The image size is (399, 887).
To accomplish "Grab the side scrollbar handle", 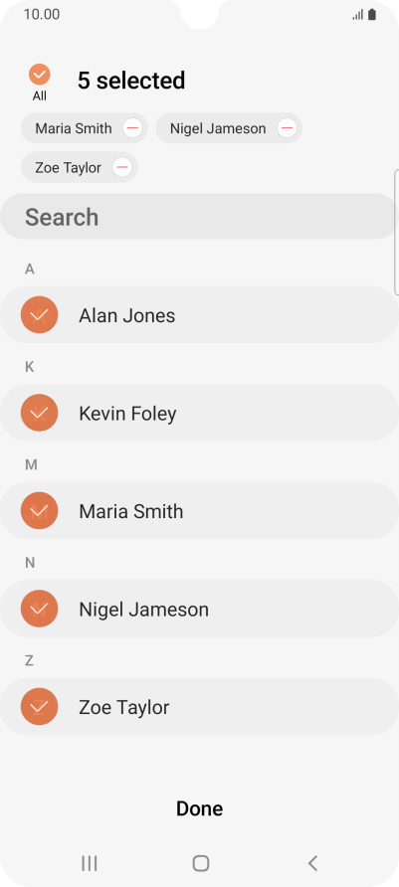I will click(x=396, y=232).
